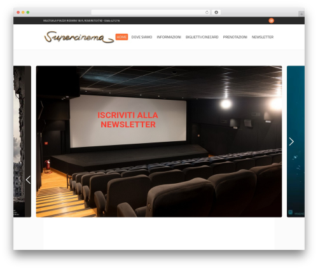Click the Supercinema logo
Screen dimensions: 318x269
click(x=79, y=37)
